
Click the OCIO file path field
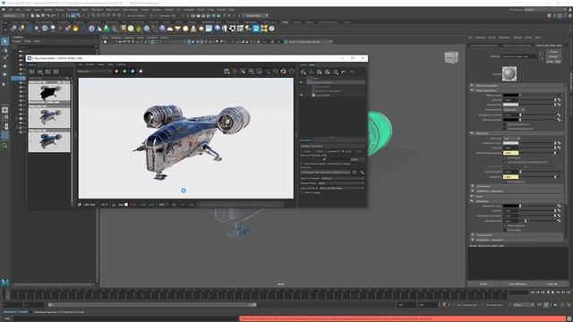pyautogui.click(x=325, y=173)
